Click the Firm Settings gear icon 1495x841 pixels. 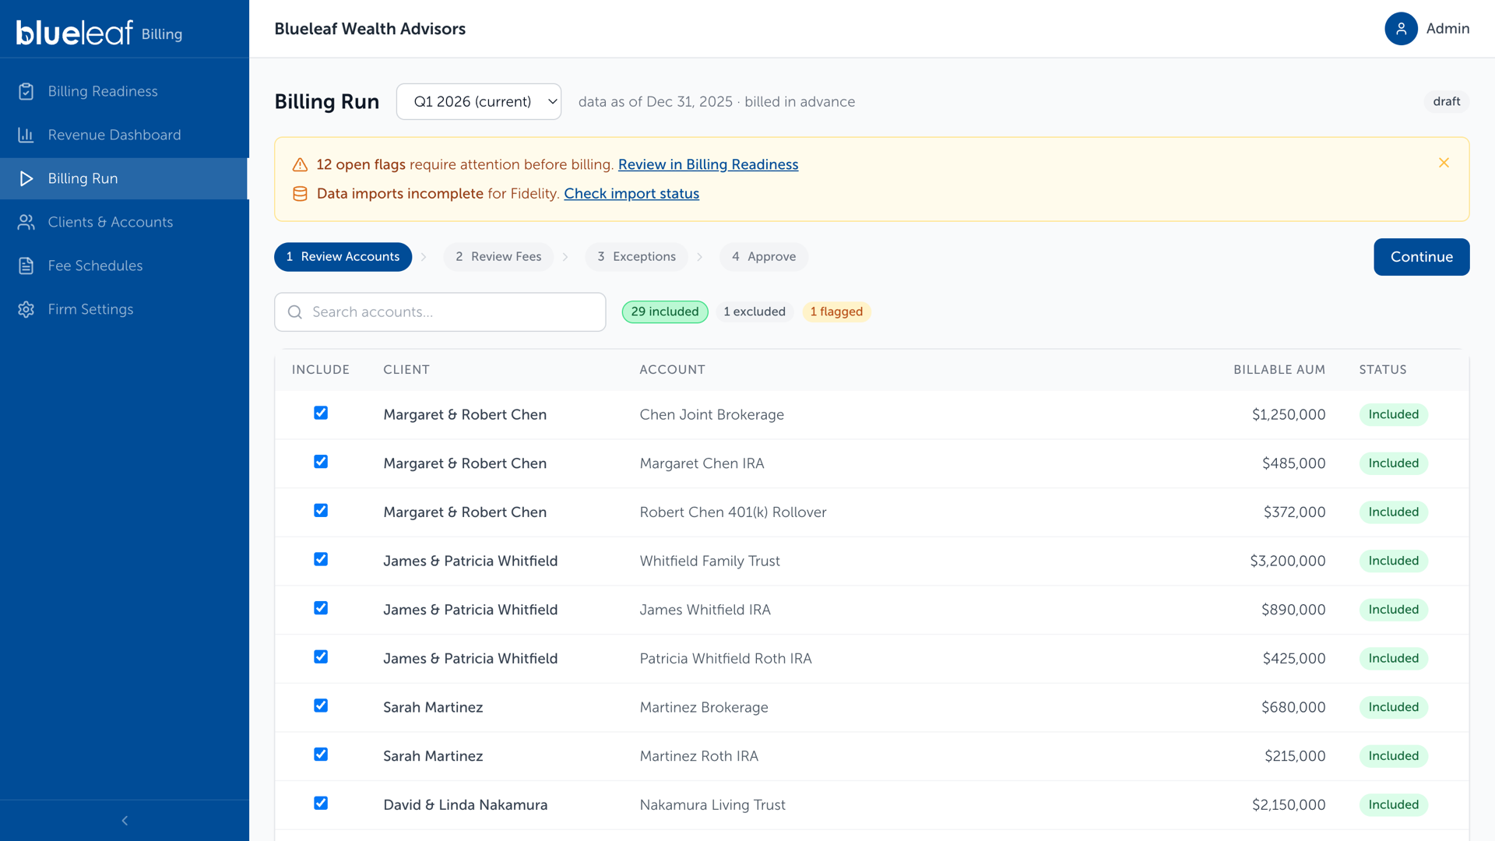click(26, 309)
